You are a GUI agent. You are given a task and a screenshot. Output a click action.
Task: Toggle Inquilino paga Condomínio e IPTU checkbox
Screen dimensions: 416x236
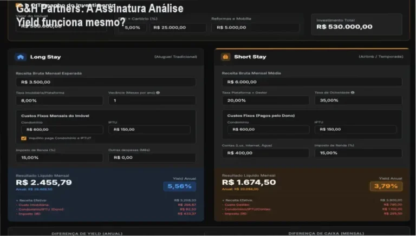[x=24, y=138]
